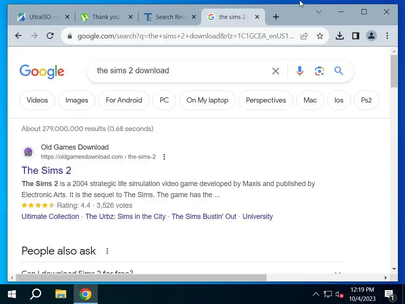Open University sitelink

[x=257, y=217]
